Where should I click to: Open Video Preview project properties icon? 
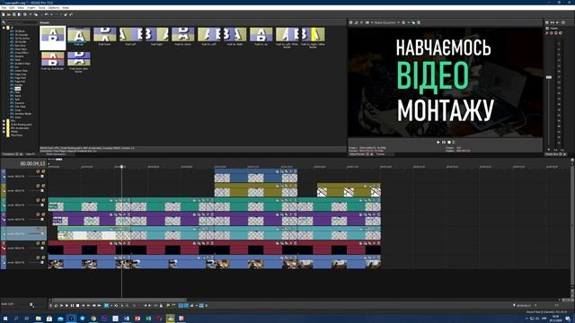pos(351,22)
